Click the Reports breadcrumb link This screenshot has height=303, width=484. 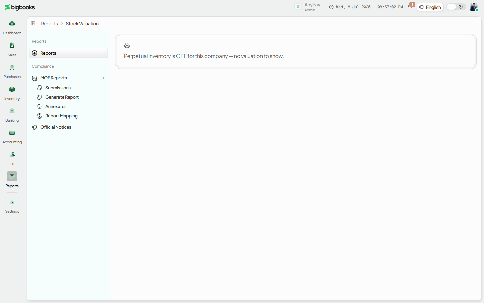click(x=49, y=24)
